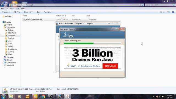Expand the address bar history dropdown
Screen dimensions: 176x99
(x=139, y=5)
